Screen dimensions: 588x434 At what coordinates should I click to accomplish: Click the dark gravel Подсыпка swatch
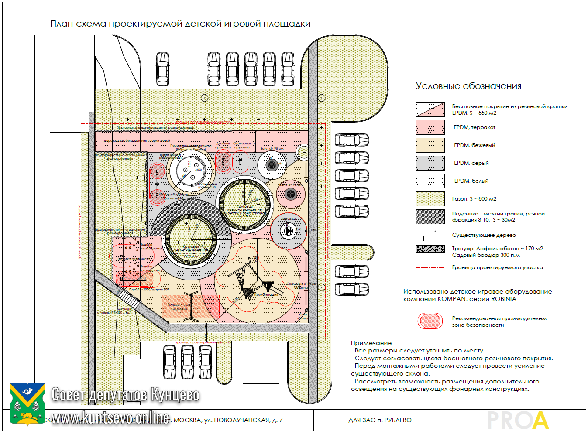[x=430, y=217]
